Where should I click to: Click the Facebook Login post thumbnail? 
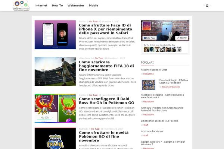pos(149,85)
